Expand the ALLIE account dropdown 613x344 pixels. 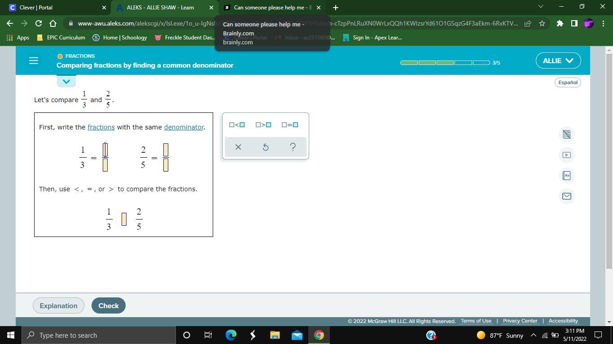(558, 60)
